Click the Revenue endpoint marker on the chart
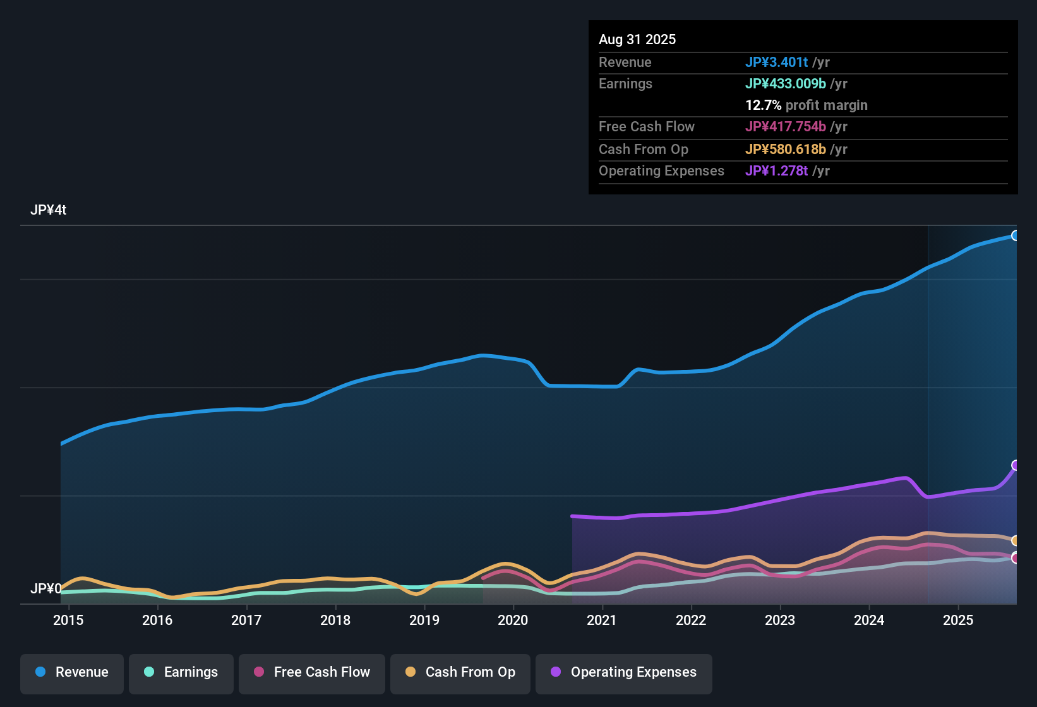This screenshot has width=1037, height=707. tap(1016, 235)
